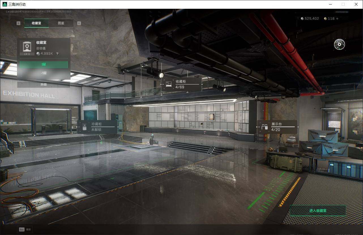Select floor 1层
Screen dimensions: 363x235
click(x=44, y=65)
